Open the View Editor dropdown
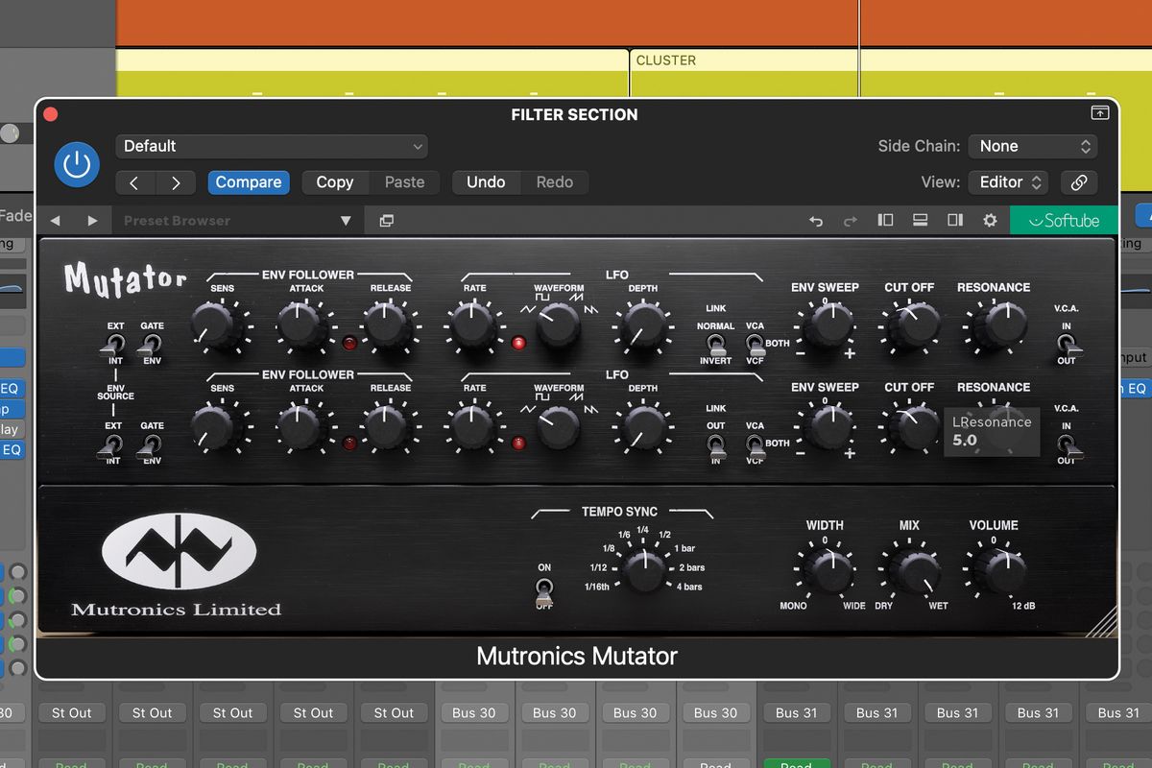This screenshot has height=768, width=1152. [x=1007, y=181]
